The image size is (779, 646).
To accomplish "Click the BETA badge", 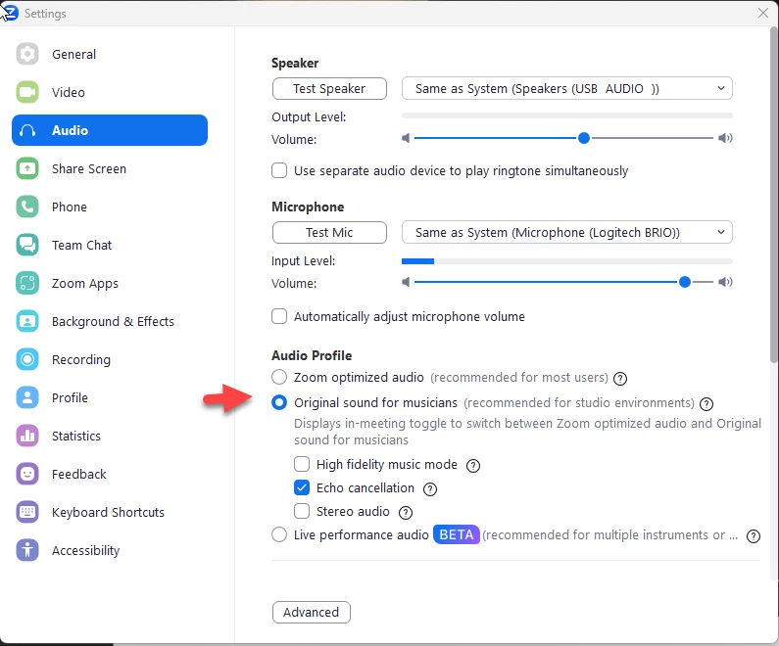I will point(456,534).
